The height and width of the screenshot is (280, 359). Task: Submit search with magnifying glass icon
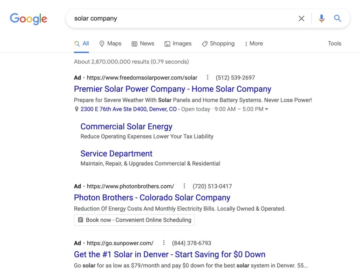point(338,18)
